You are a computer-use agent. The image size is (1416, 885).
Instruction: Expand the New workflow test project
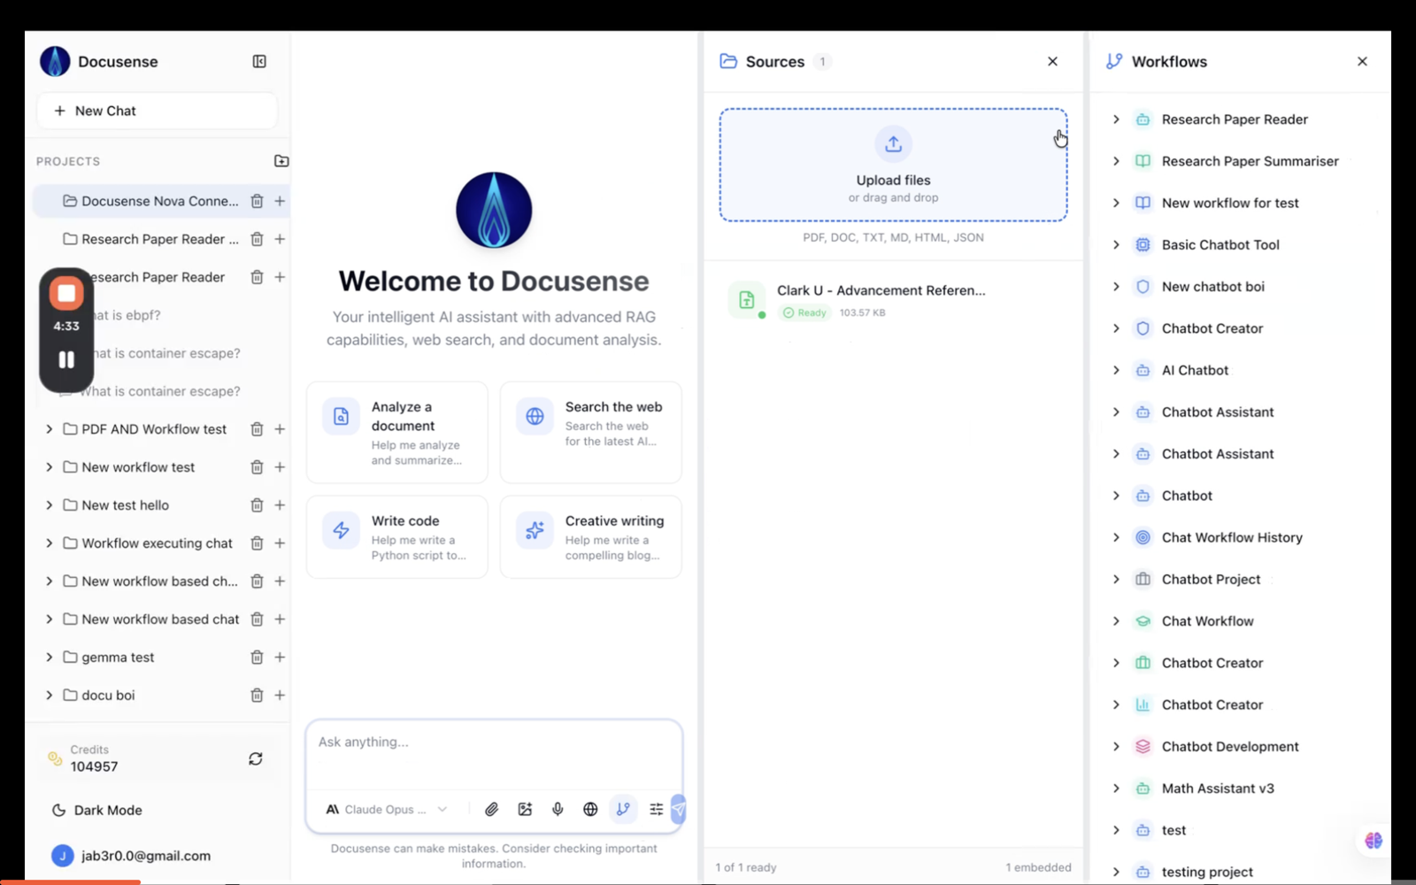click(49, 467)
